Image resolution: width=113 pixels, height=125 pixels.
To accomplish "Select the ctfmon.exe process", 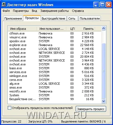I will click(x=55, y=33).
